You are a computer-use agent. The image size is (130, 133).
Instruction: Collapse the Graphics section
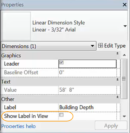(x=118, y=53)
